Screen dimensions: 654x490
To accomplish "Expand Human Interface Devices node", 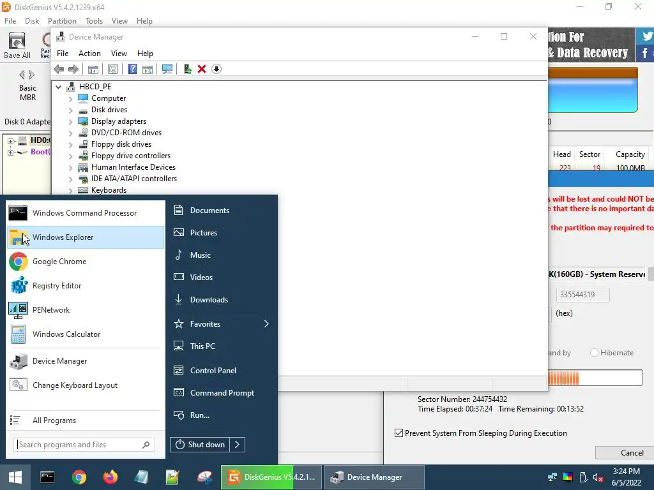I will pyautogui.click(x=70, y=168).
